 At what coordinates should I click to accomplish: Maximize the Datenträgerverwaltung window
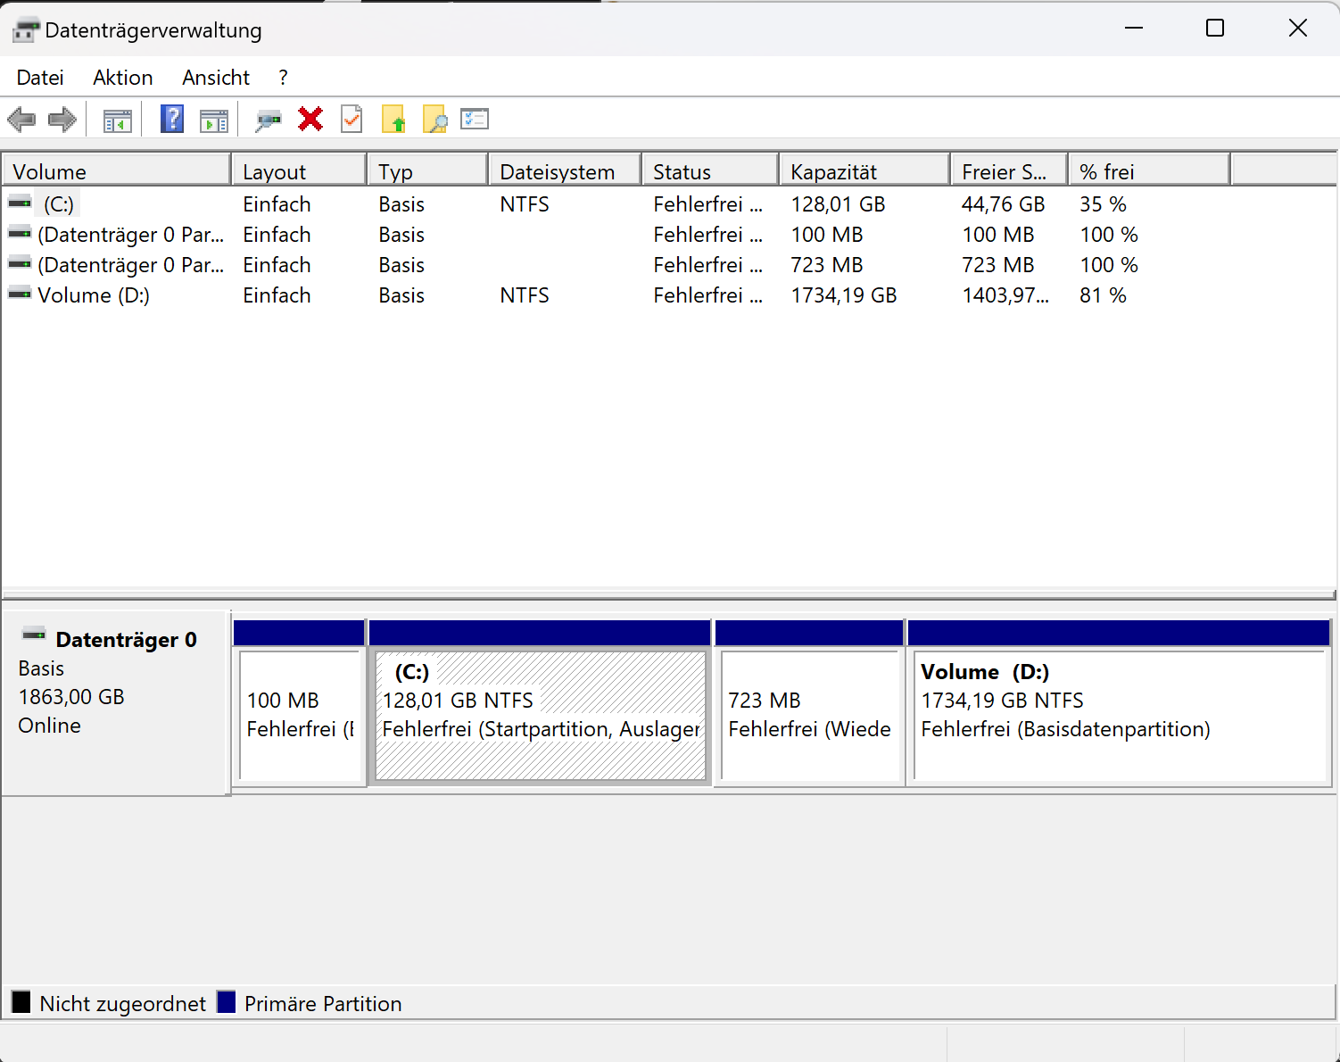pyautogui.click(x=1215, y=29)
